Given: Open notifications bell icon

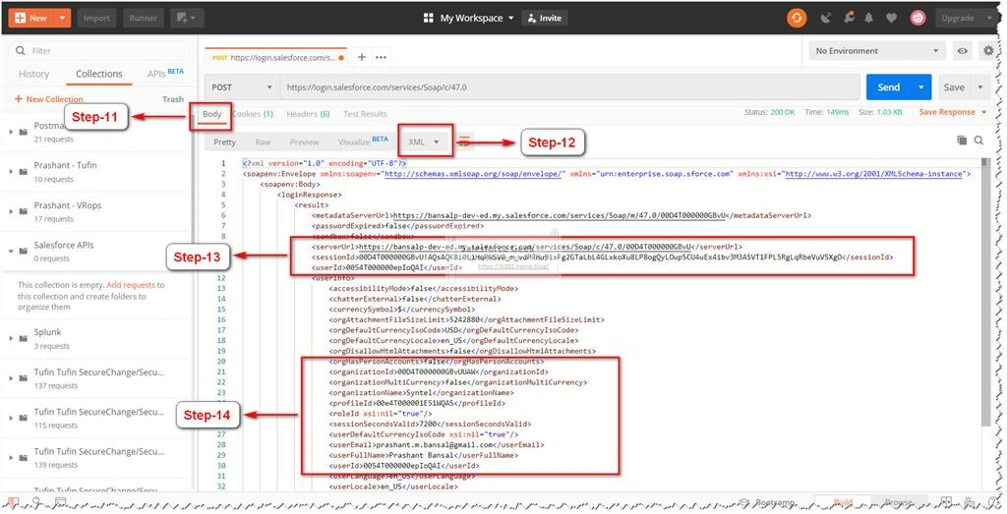Looking at the screenshot, I should [869, 18].
